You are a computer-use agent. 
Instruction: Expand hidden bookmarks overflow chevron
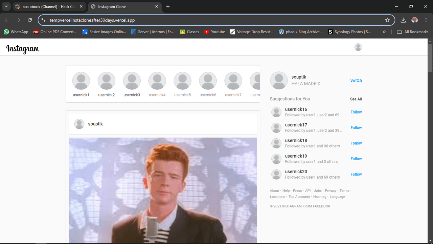click(384, 32)
